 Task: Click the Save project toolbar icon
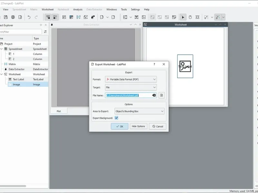point(6,17)
